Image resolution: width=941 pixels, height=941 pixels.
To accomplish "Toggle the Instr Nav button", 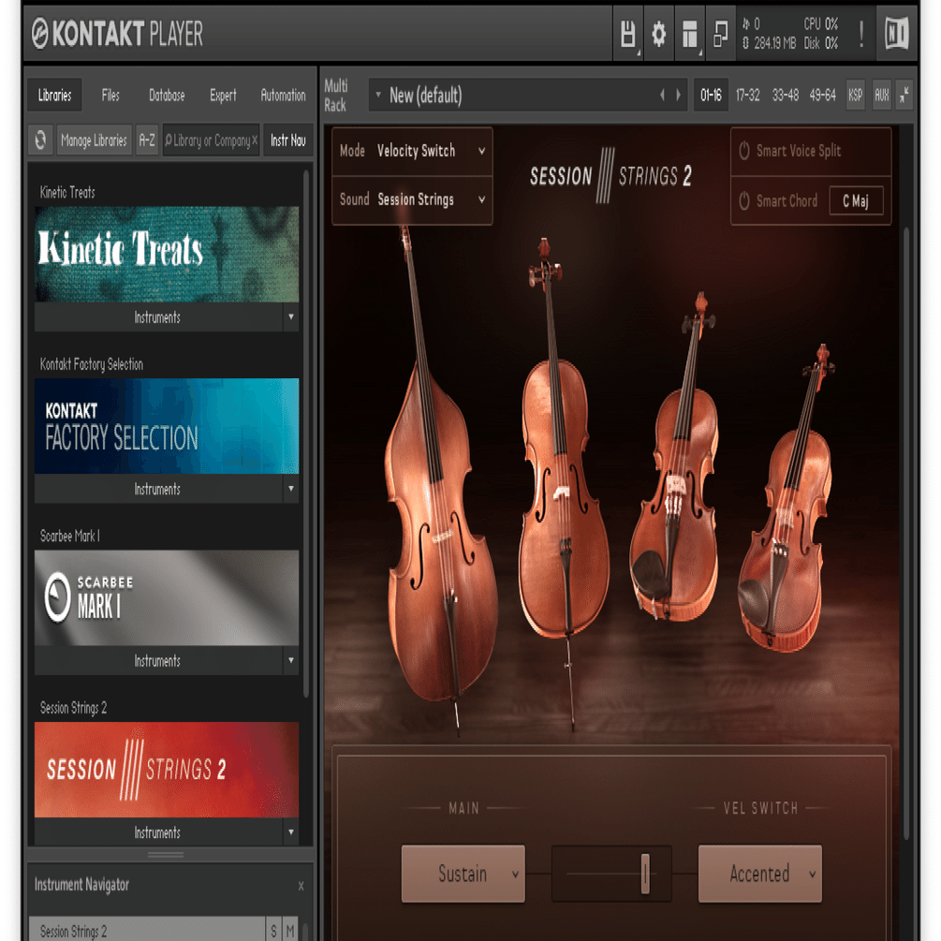I will 288,140.
